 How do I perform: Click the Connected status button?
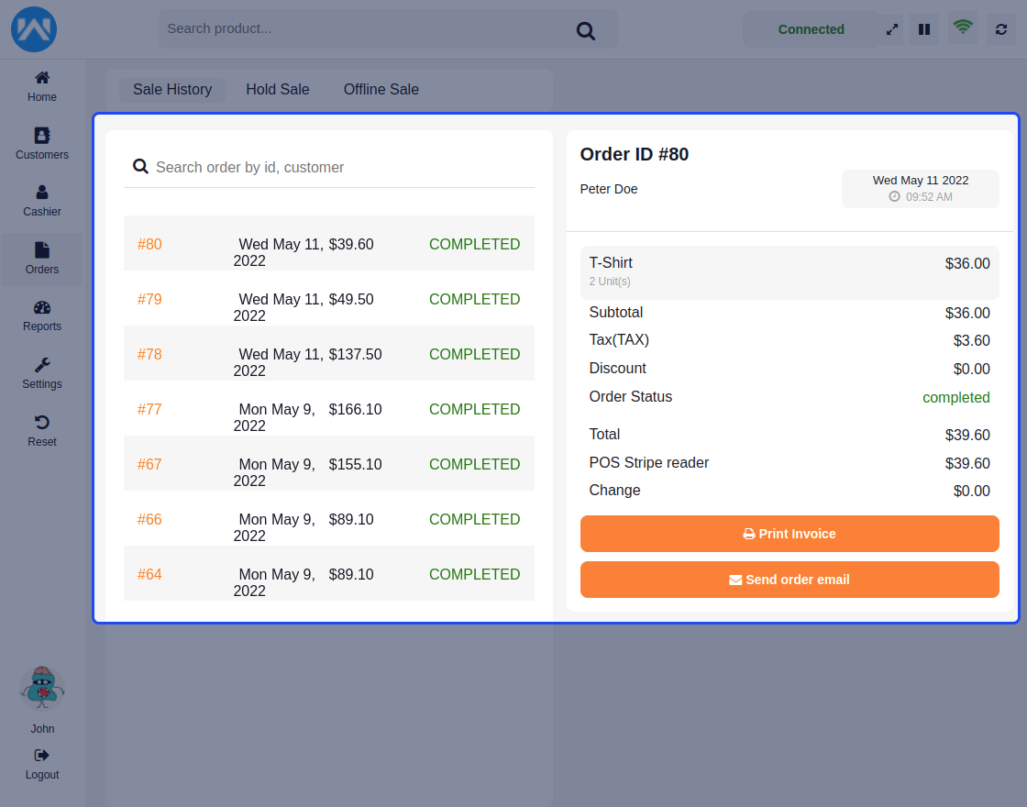point(811,28)
